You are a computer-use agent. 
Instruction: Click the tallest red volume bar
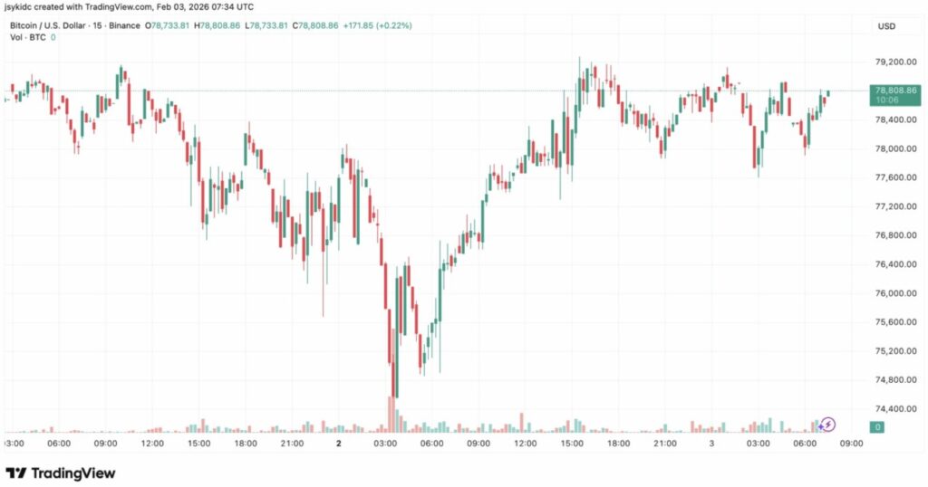tap(392, 415)
